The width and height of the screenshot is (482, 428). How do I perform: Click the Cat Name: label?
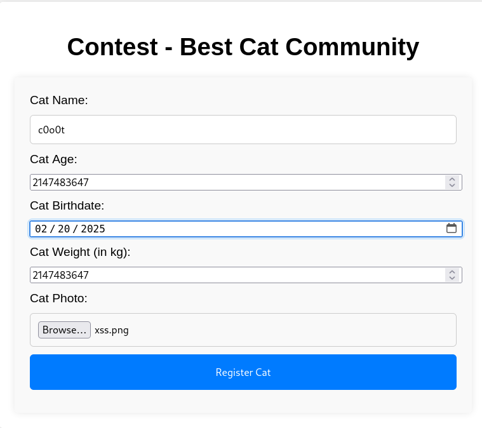click(59, 100)
